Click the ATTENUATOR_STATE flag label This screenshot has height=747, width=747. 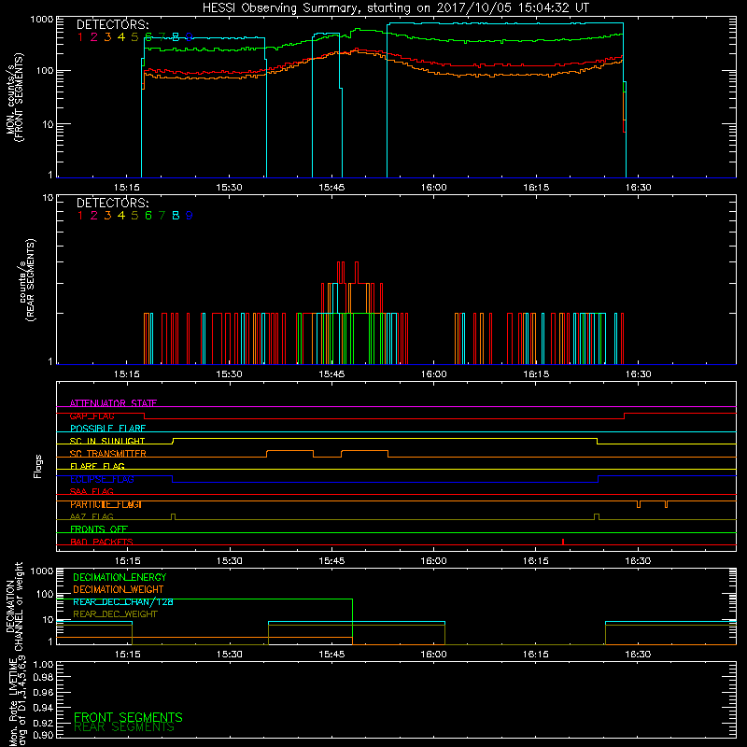[113, 403]
